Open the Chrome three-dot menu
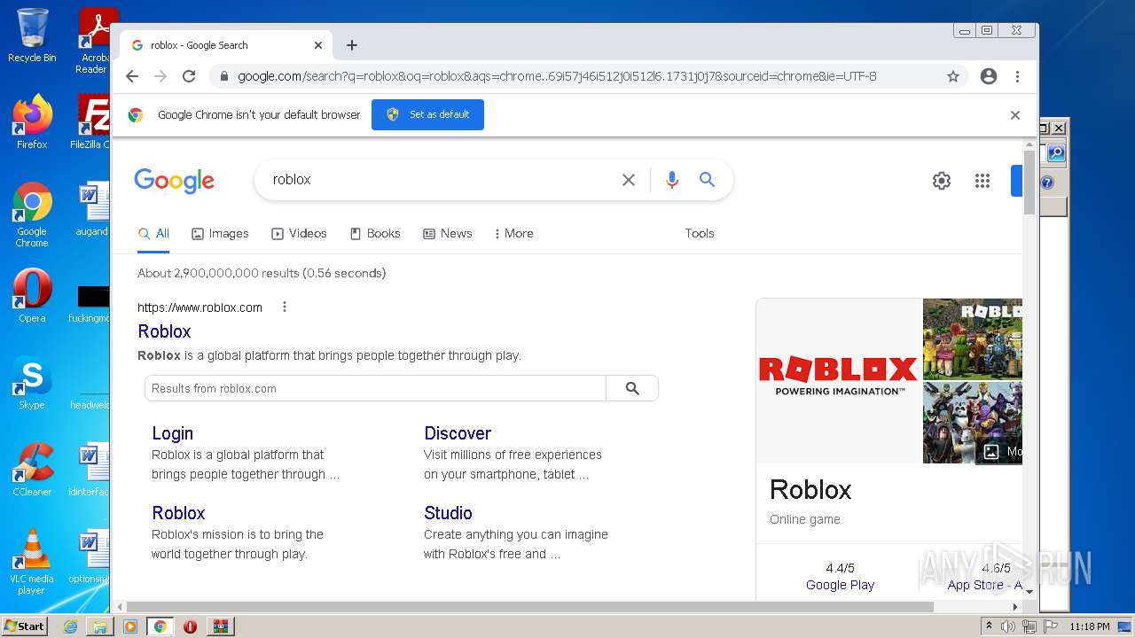The image size is (1135, 638). [x=1018, y=76]
